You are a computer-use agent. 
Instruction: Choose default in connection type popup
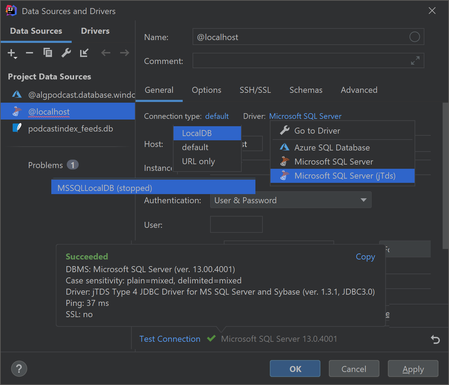click(x=207, y=147)
